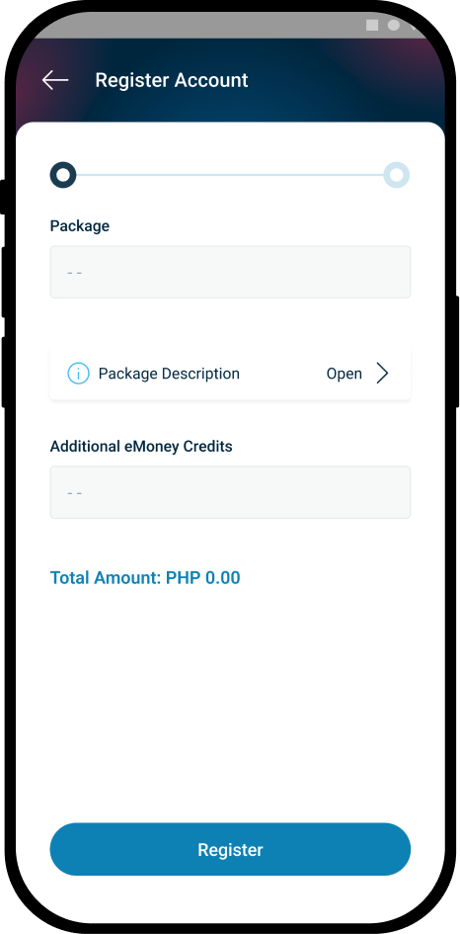Click the round icon in status bar
The height and width of the screenshot is (934, 460).
pos(393,25)
